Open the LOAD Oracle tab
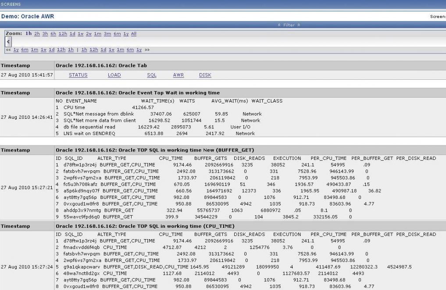This screenshot has width=446, height=290. (114, 75)
